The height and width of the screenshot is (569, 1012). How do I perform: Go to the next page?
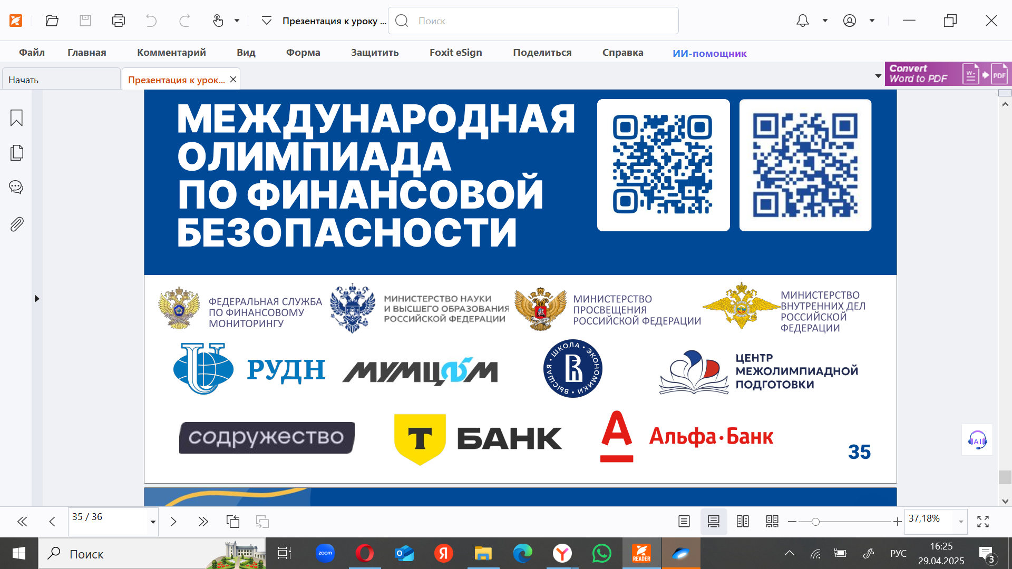[x=173, y=522]
